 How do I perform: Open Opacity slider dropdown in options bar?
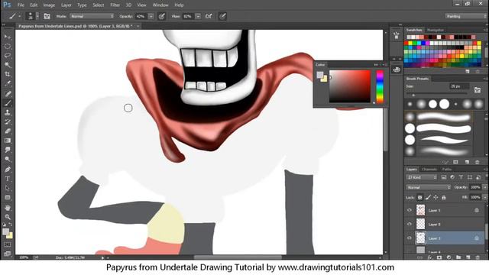pos(151,16)
